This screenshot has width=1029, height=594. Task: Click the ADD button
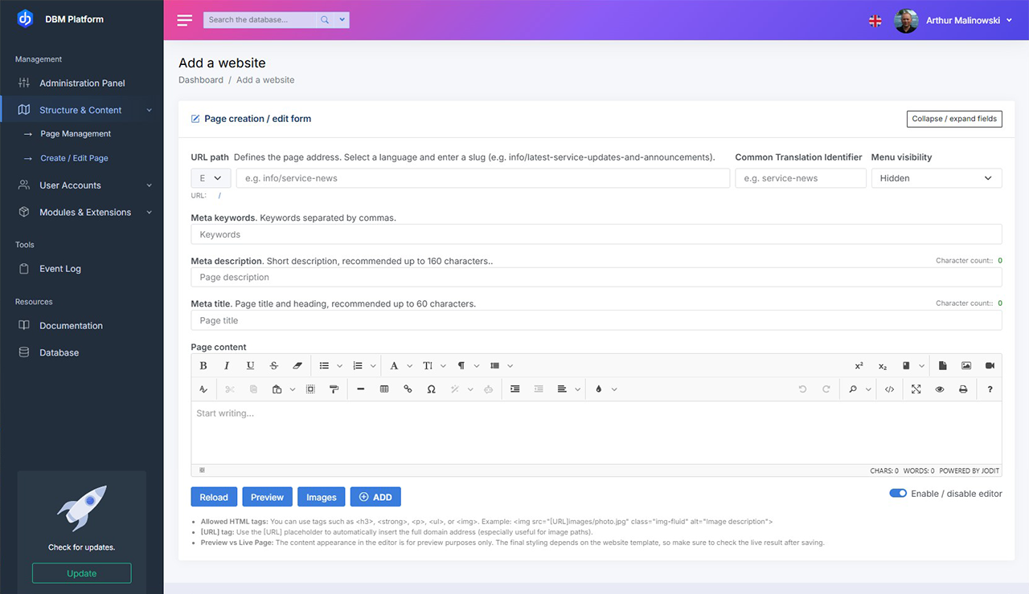(x=375, y=497)
